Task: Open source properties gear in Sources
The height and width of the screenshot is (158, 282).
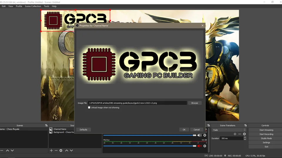Action: coord(61,150)
